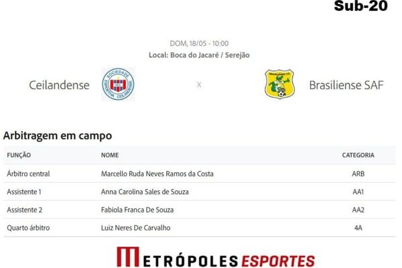The height and width of the screenshot is (268, 402).
Task: Select referee Marcello Ruda Neves Ramos da Costa
Action: [x=157, y=174]
